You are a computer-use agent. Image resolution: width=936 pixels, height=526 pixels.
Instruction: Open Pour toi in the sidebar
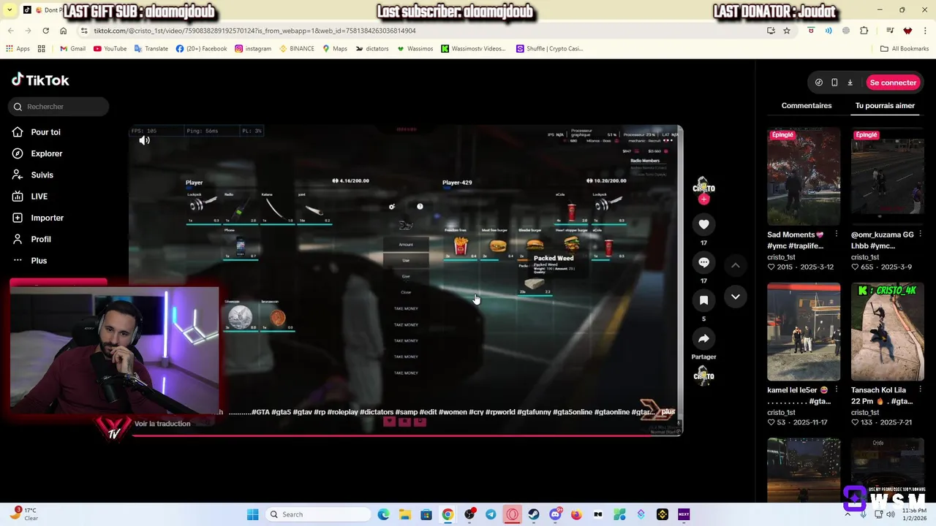(45, 132)
